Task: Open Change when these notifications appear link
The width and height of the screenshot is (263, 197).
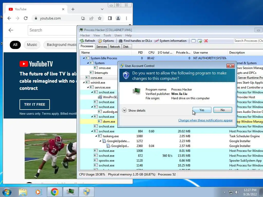Action: (x=205, y=120)
